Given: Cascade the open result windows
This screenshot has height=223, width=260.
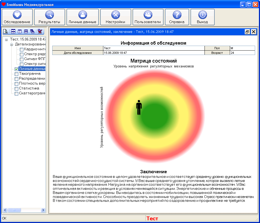Looking at the screenshot, I should point(32,31).
